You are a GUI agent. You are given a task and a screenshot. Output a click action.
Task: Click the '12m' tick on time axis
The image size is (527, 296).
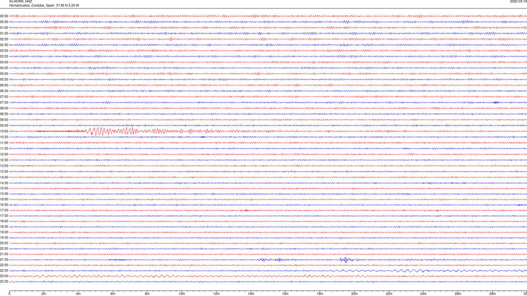pos(216,294)
